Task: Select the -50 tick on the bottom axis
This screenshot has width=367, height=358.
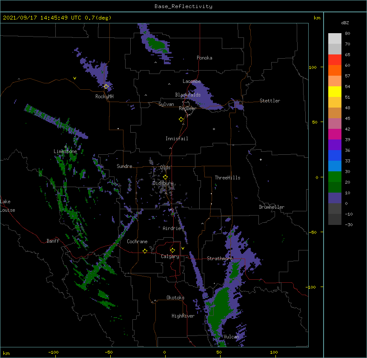Action: pyautogui.click(x=109, y=352)
